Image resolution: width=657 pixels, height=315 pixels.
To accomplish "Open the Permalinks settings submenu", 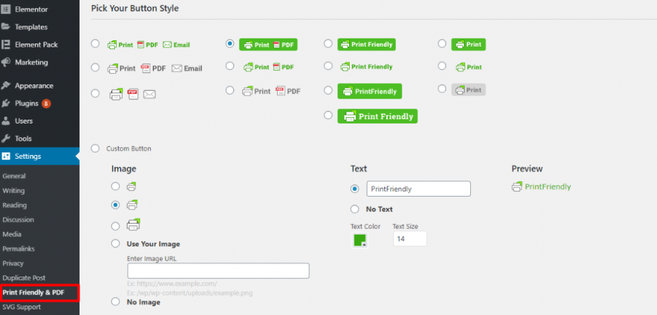I will click(x=18, y=248).
